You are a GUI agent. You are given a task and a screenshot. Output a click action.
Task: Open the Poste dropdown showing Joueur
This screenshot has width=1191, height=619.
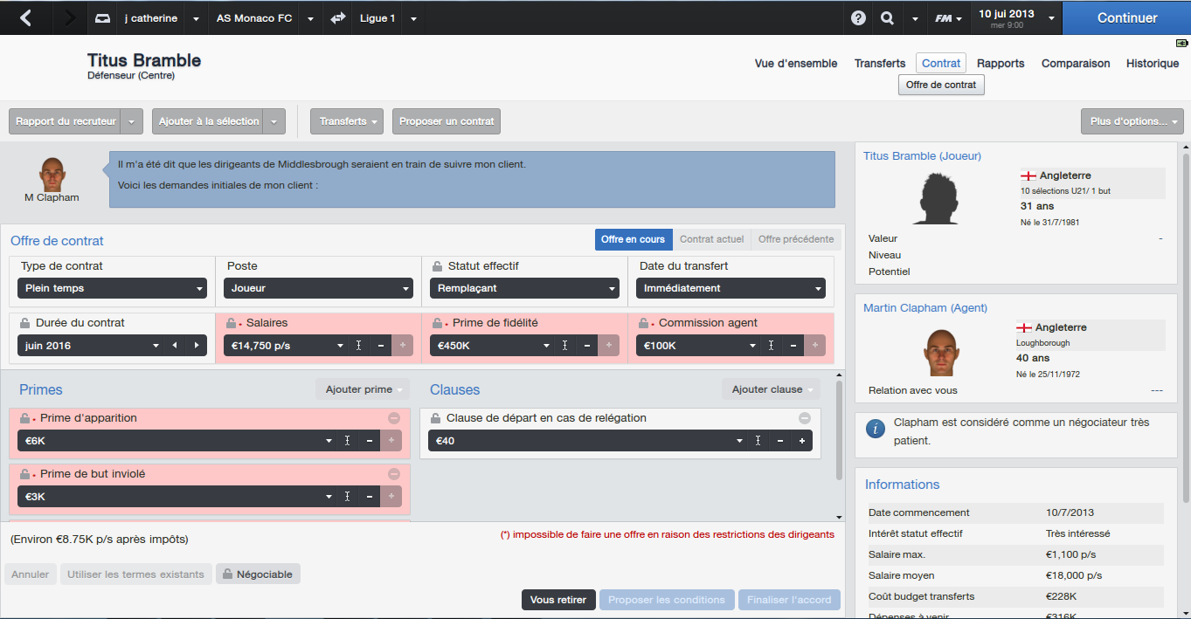click(318, 288)
